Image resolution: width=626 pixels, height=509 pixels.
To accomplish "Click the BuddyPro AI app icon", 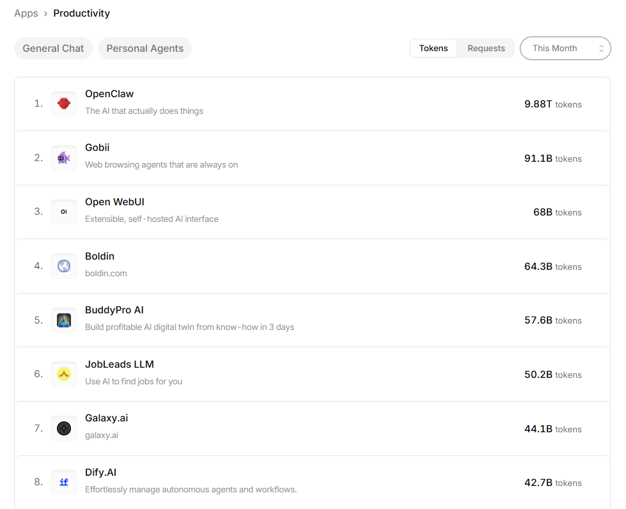I will pyautogui.click(x=64, y=320).
